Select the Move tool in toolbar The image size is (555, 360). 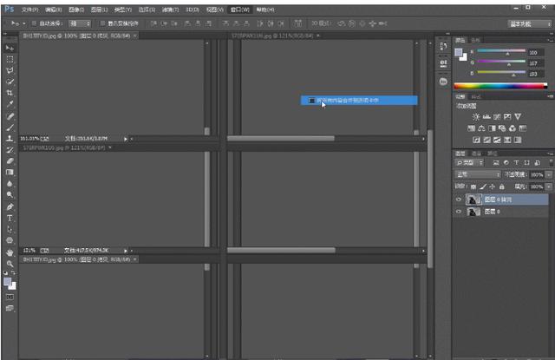pyautogui.click(x=10, y=48)
